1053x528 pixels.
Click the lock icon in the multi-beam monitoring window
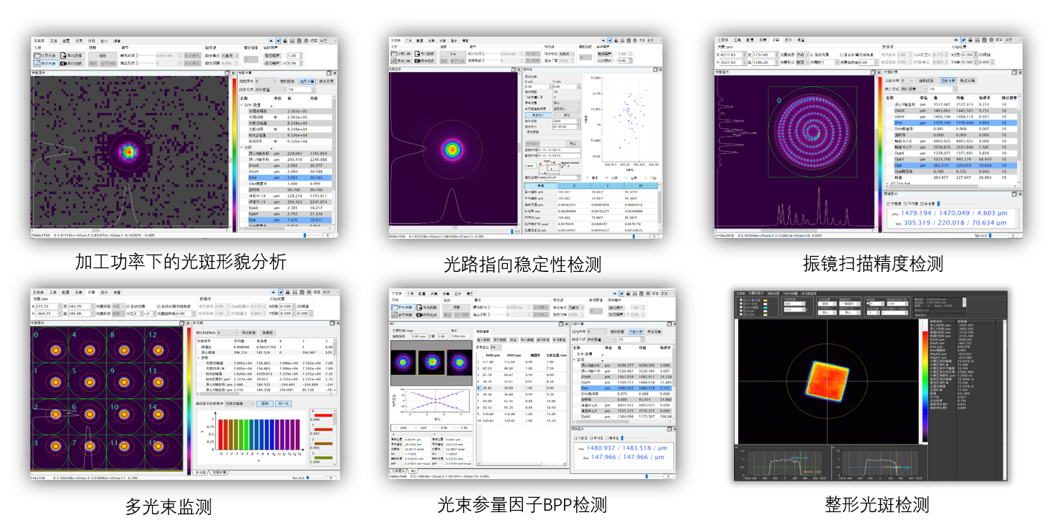(x=286, y=293)
